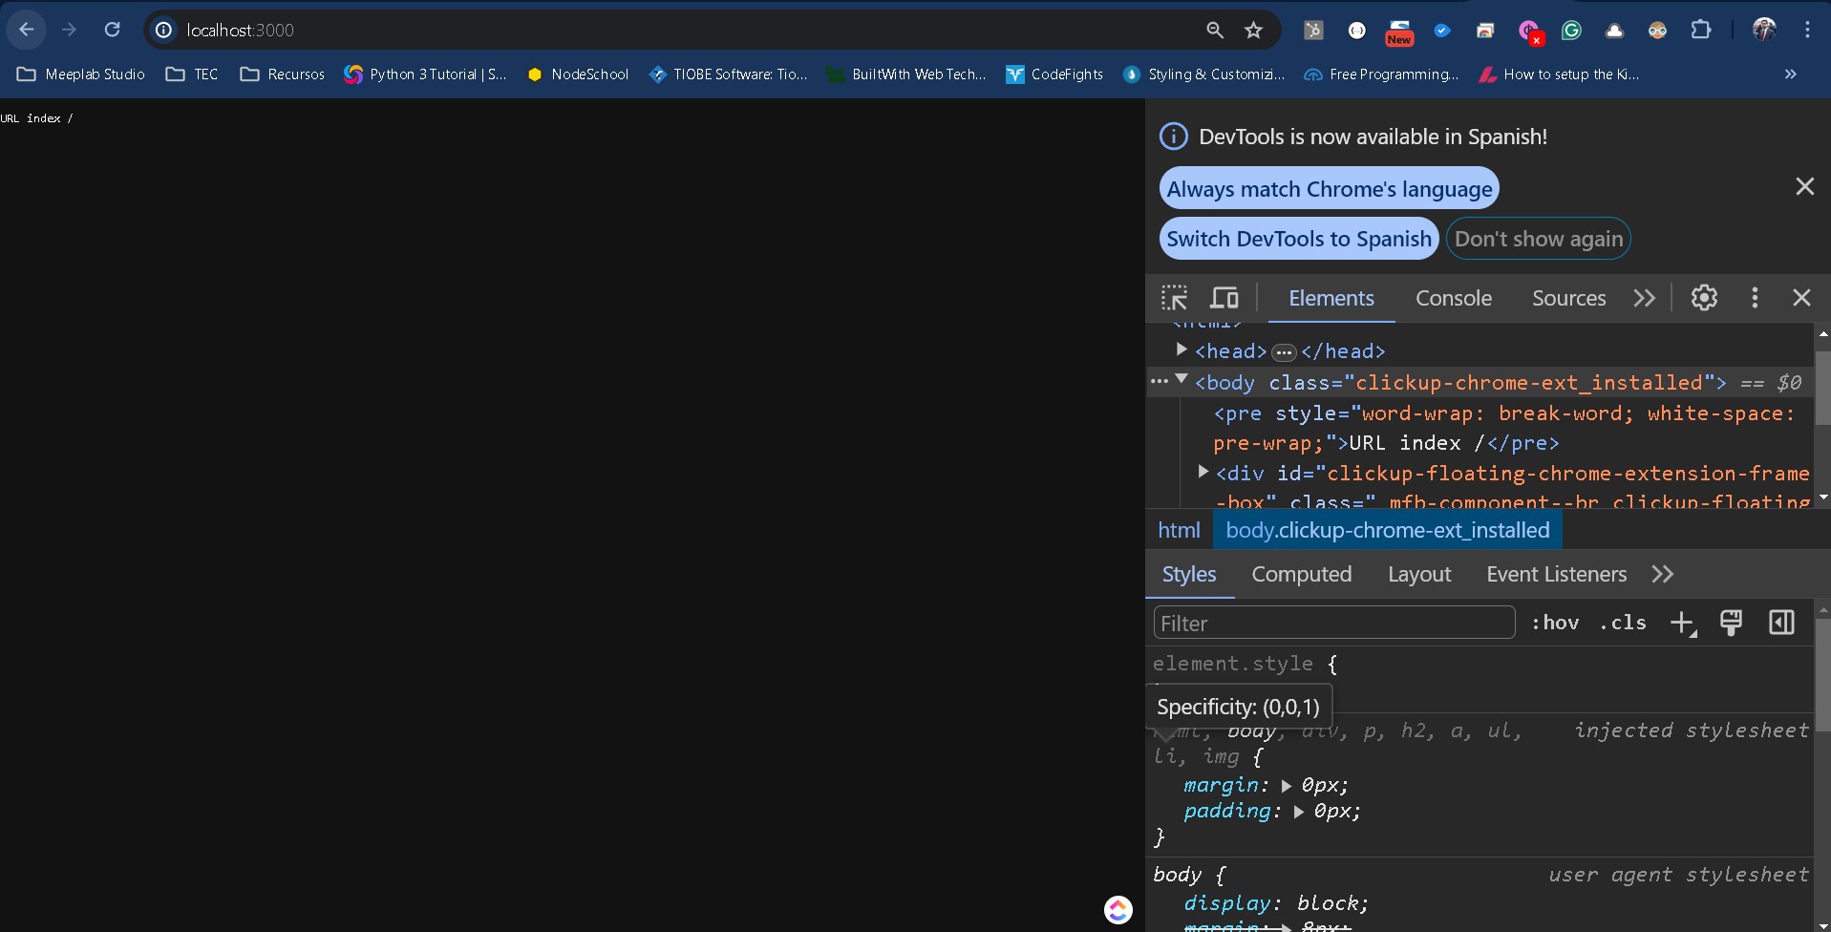The image size is (1831, 932).
Task: Type in the styles Filter field
Action: coord(1333,624)
